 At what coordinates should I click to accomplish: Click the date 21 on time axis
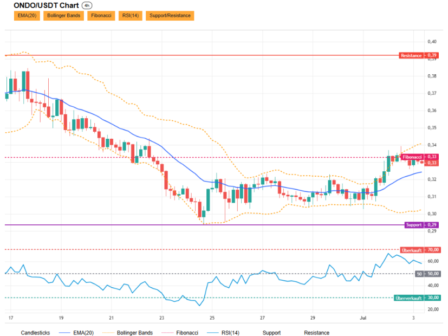[x=112, y=318]
